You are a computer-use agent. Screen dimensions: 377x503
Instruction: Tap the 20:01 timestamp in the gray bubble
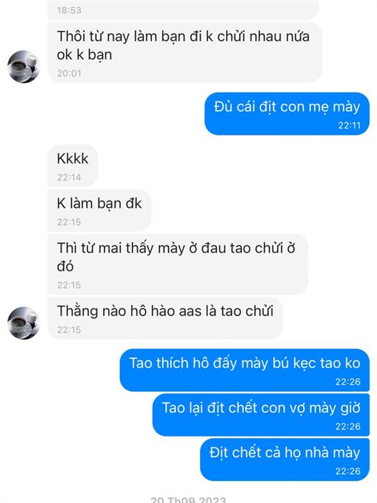coord(69,74)
